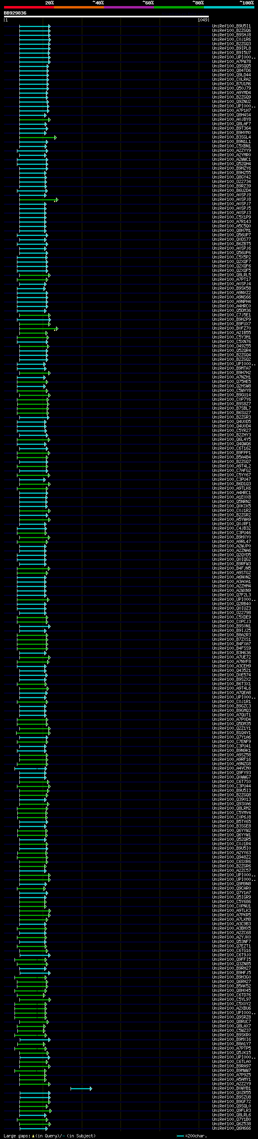The height and width of the screenshot is (1139, 258).
Task: Select hit label UniRef100_Q5NRN2
Action: pyautogui.click(x=231, y=502)
